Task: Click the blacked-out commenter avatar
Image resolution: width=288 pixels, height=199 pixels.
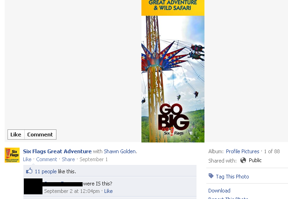Action: coord(33,186)
